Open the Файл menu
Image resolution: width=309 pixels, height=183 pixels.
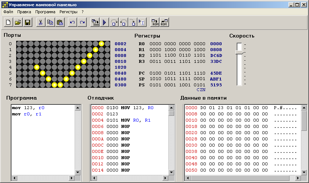click(x=8, y=12)
